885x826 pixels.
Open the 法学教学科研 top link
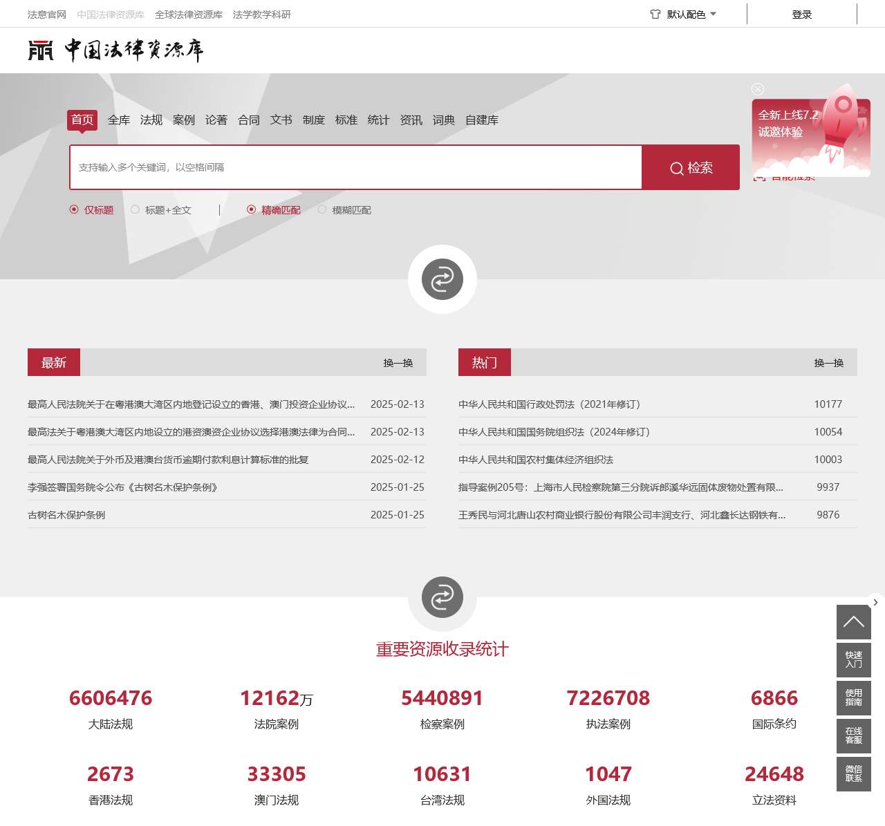262,14
